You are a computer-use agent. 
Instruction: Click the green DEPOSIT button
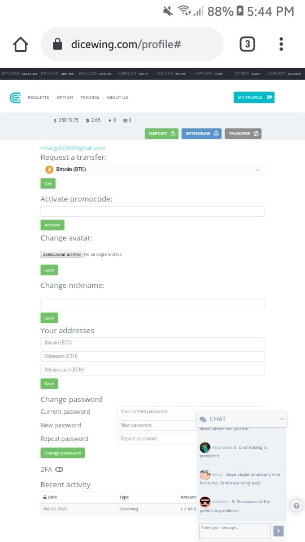162,133
